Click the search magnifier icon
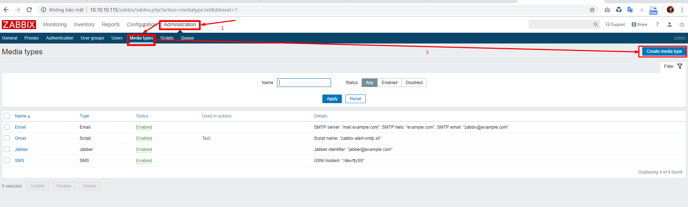 point(595,24)
